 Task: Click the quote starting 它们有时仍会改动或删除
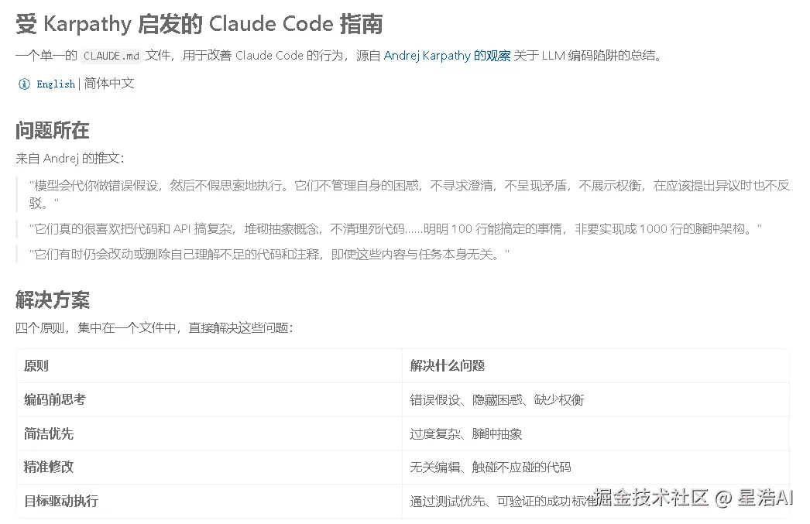269,254
